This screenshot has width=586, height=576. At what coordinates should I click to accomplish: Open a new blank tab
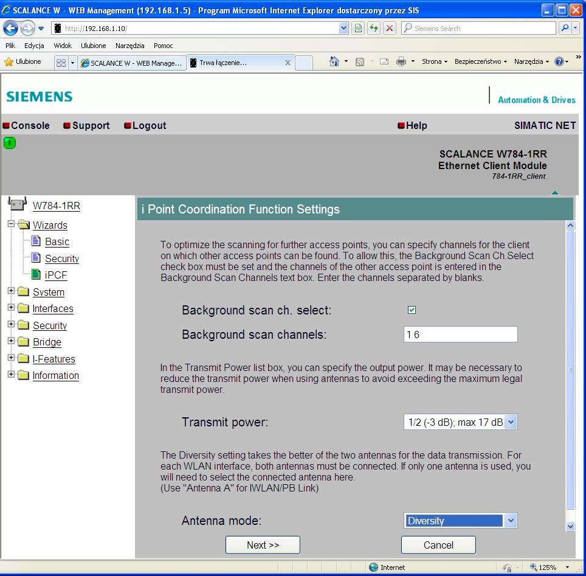(x=303, y=63)
